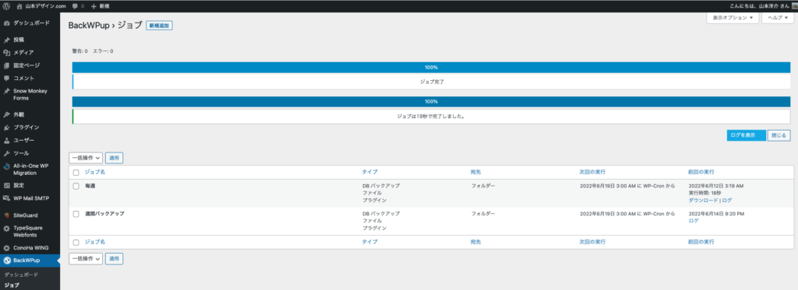Viewport: 798px width, 290px height.
Task: Click the コメント icon in sidebar
Action: point(6,79)
